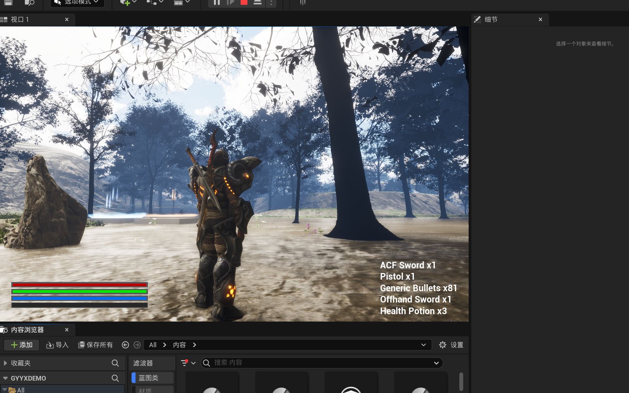Screen dimensions: 629x393
Task: Collapse the GYYXDEMO project tree
Action: click(x=5, y=378)
